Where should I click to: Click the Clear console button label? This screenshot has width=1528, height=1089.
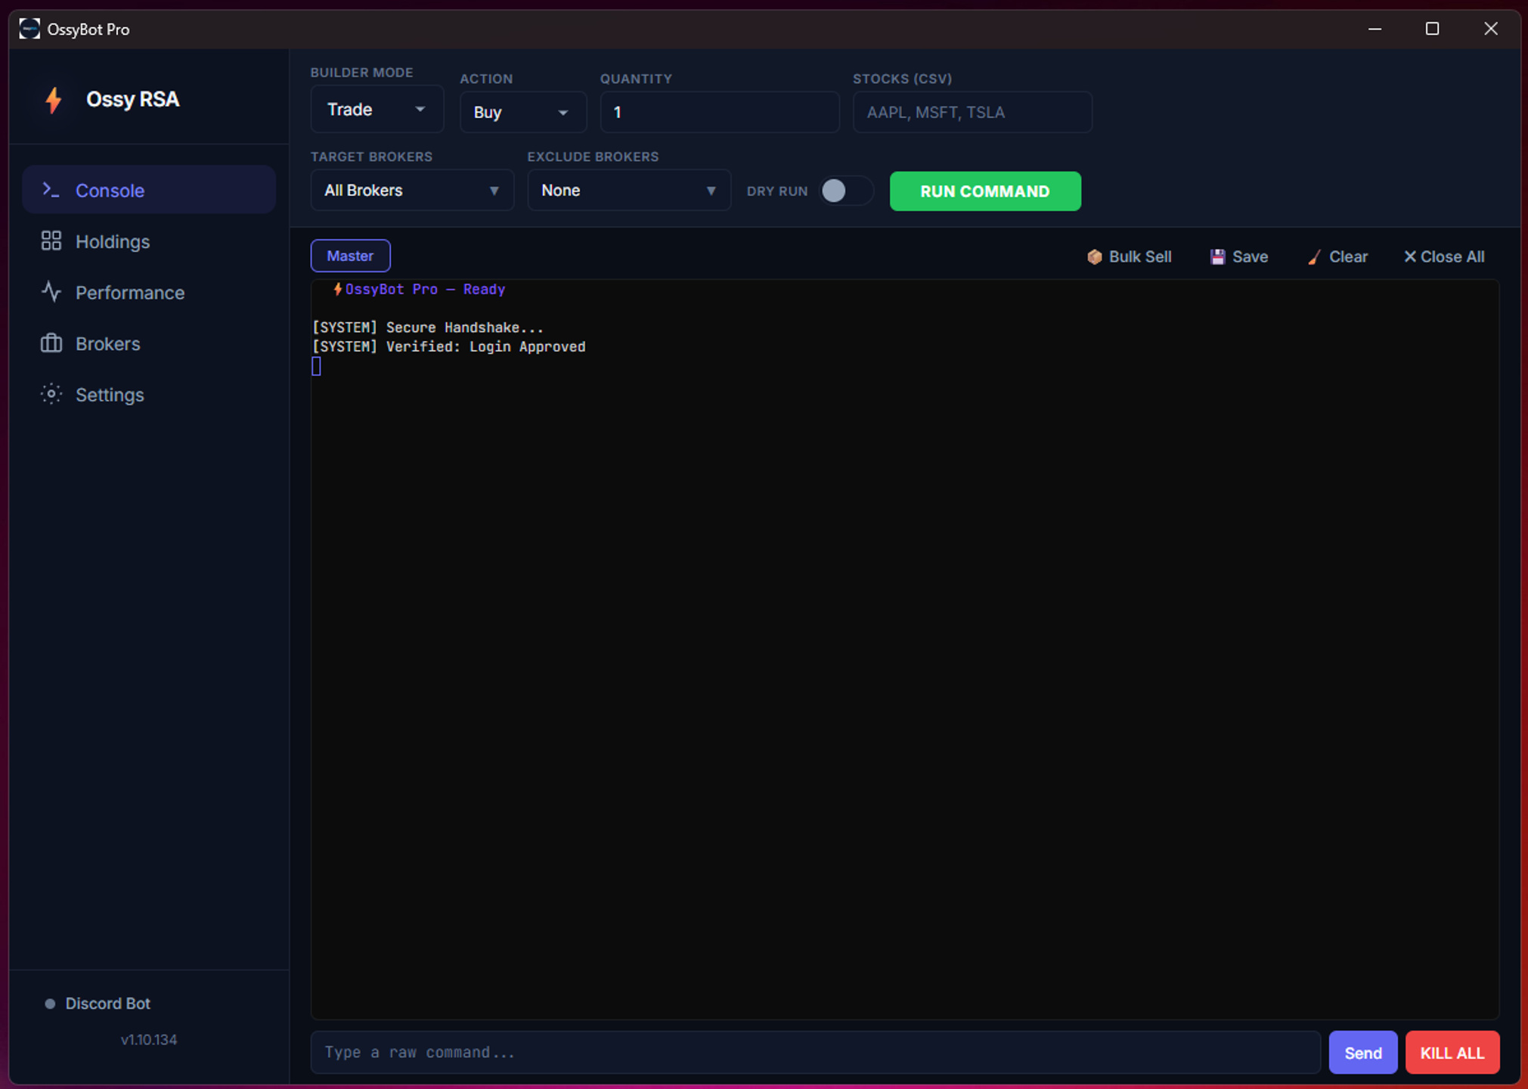[x=1348, y=257]
